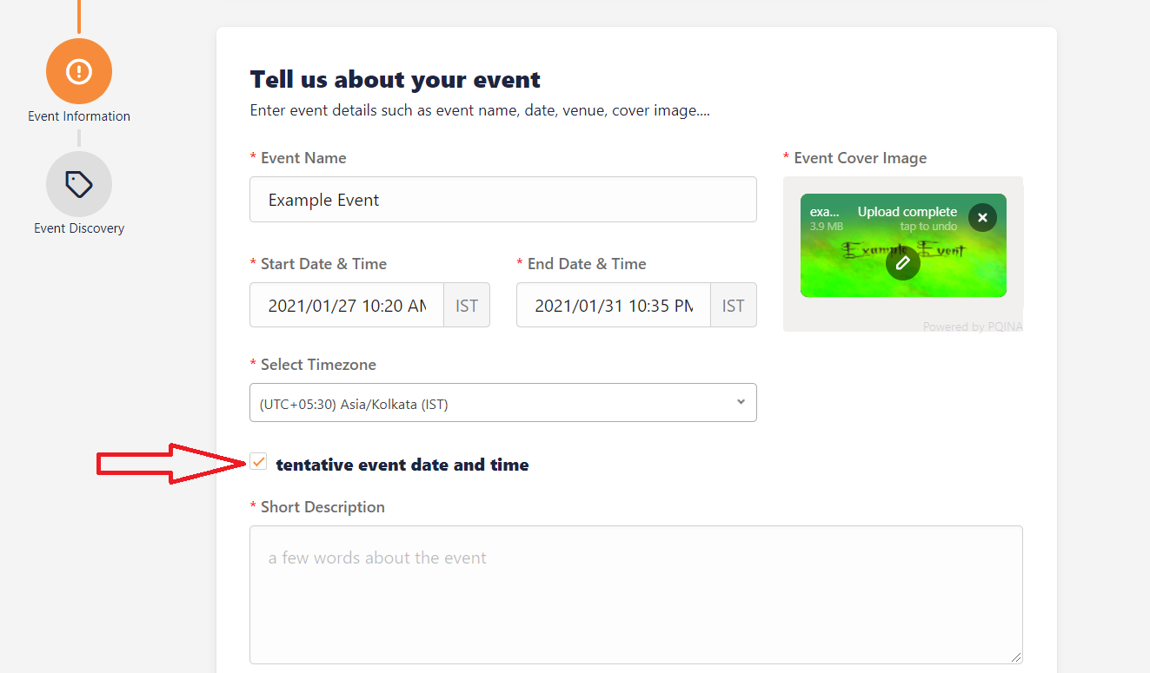
Task: Follow the 'Powered by PQINA' link
Action: click(973, 327)
